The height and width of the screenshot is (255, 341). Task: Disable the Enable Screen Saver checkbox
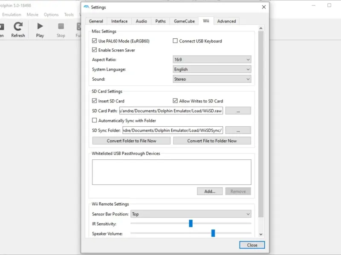tap(94, 50)
